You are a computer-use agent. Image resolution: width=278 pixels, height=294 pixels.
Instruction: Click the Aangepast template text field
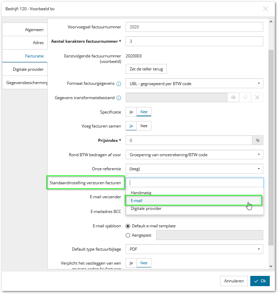click(210, 235)
